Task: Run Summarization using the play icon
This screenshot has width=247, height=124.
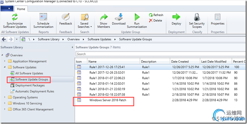Action: 137,17
